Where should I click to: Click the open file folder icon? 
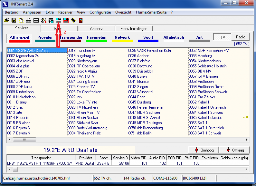6,20
